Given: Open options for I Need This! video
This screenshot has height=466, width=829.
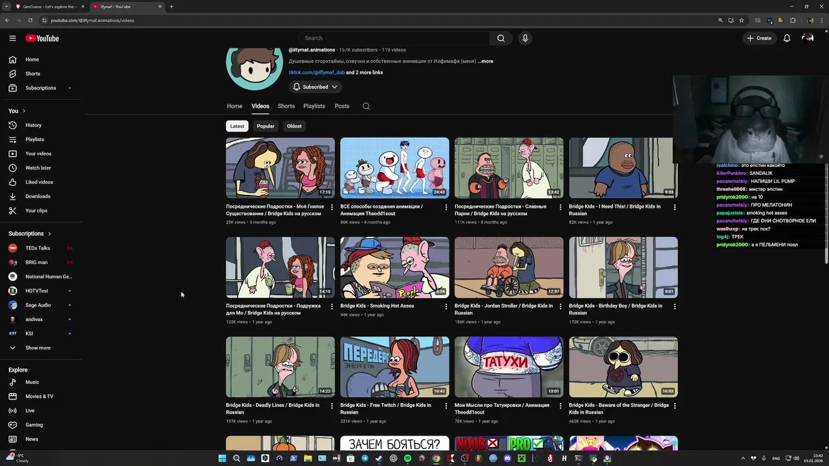Looking at the screenshot, I should 675,207.
